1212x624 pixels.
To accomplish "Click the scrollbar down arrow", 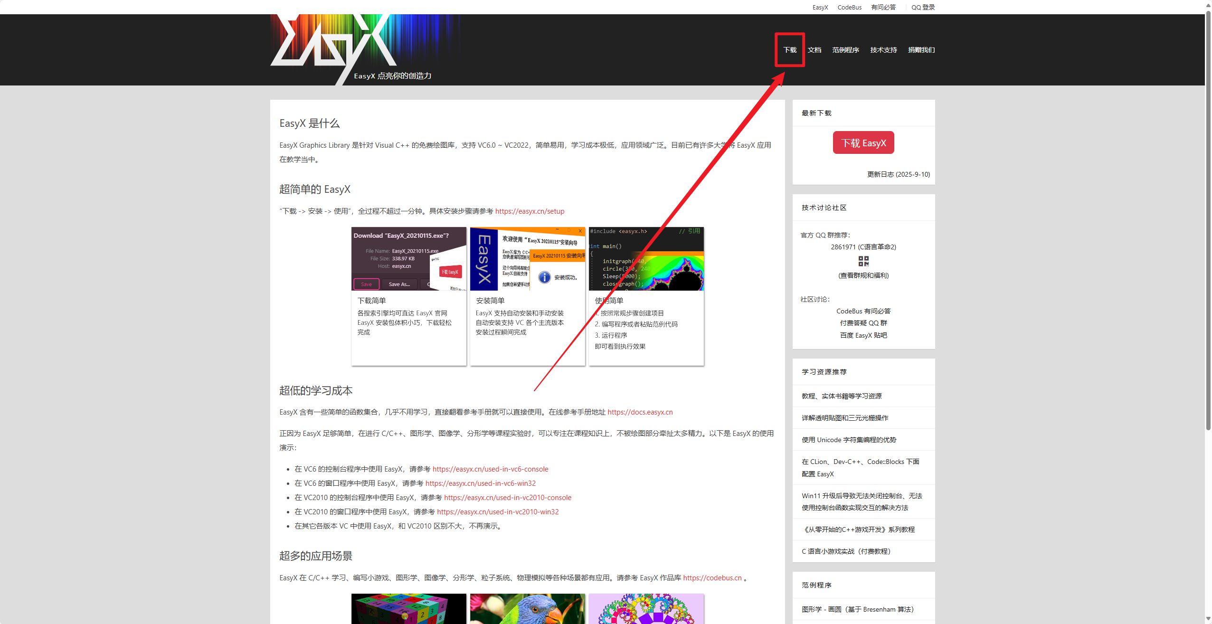I will [x=1208, y=619].
